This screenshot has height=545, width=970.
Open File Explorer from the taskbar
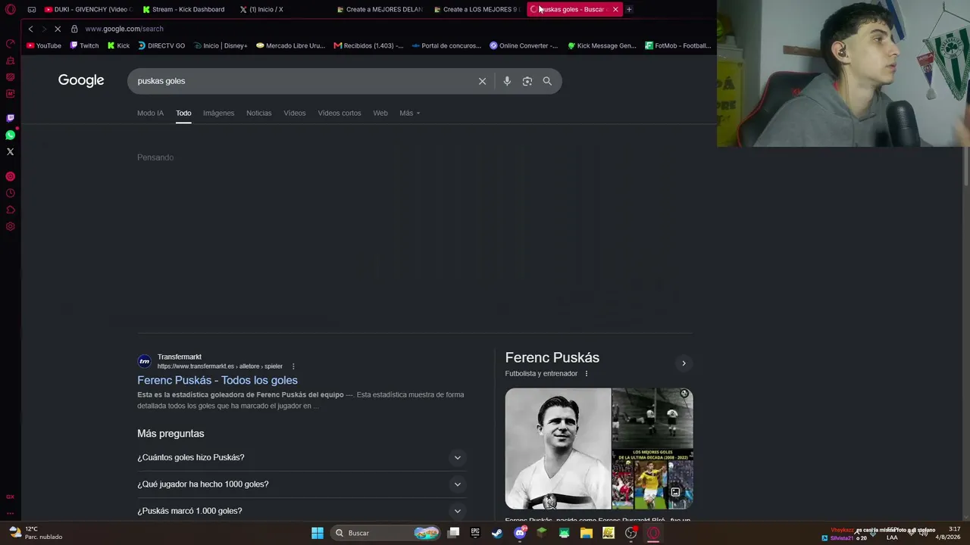tap(587, 533)
